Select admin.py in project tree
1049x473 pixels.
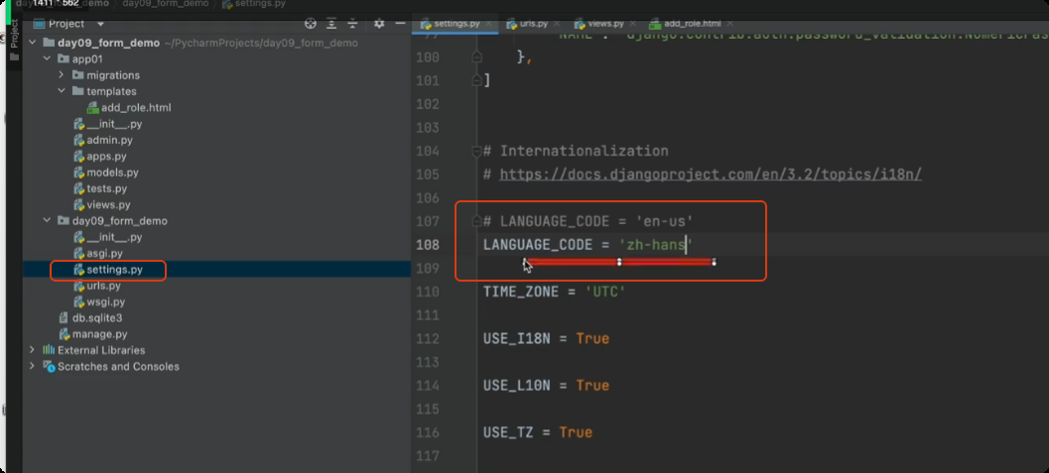pos(103,140)
